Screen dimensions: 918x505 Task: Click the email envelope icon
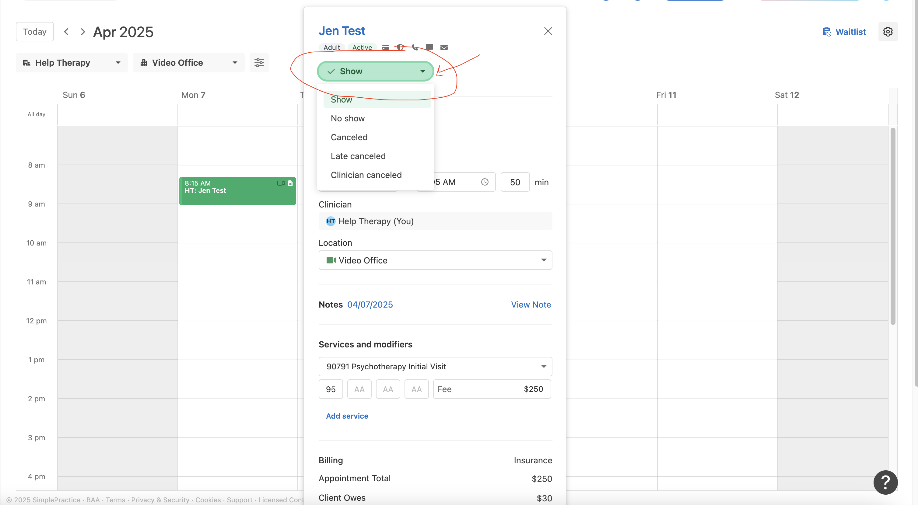click(444, 47)
